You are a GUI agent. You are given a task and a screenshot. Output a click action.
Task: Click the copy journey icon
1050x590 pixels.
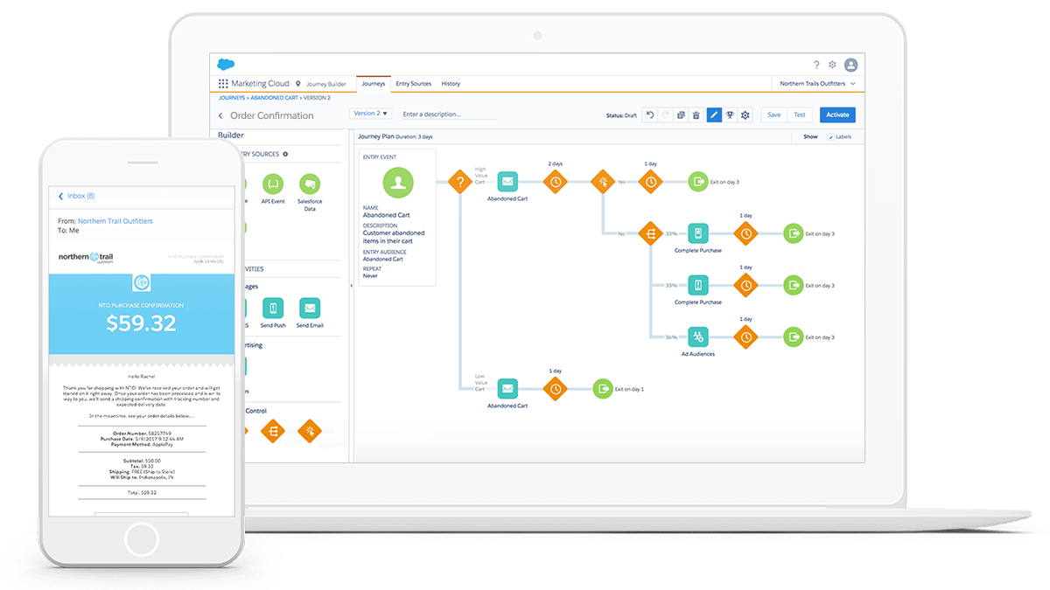tap(681, 115)
